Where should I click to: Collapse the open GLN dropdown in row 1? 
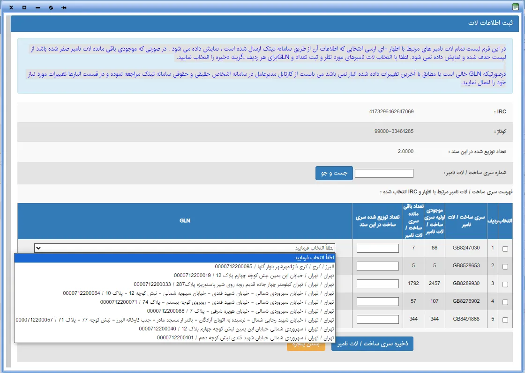tap(185, 248)
